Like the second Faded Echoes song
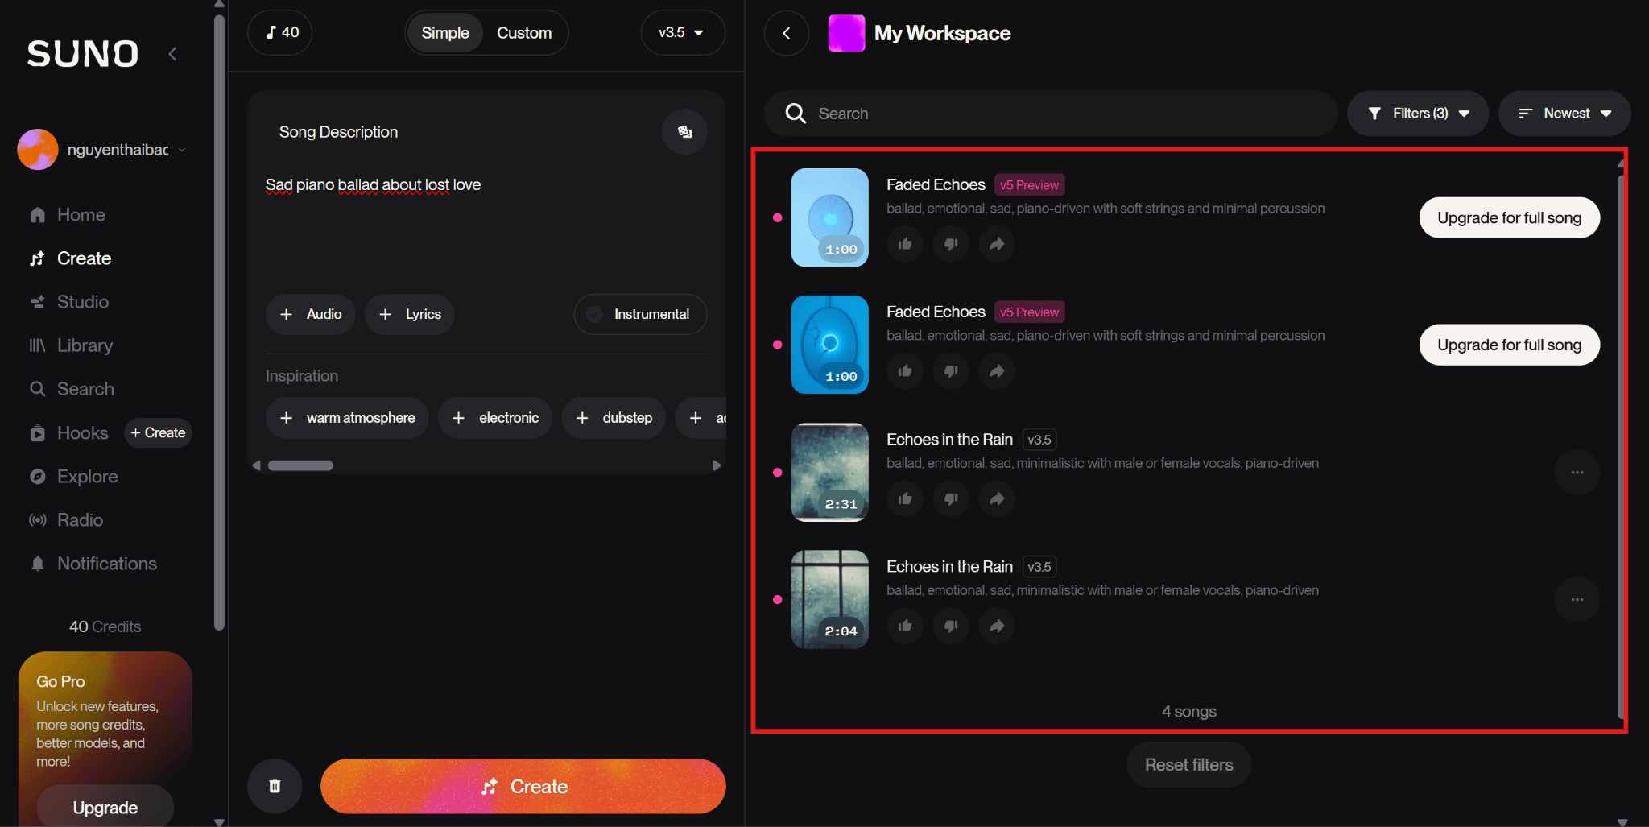 tap(905, 371)
